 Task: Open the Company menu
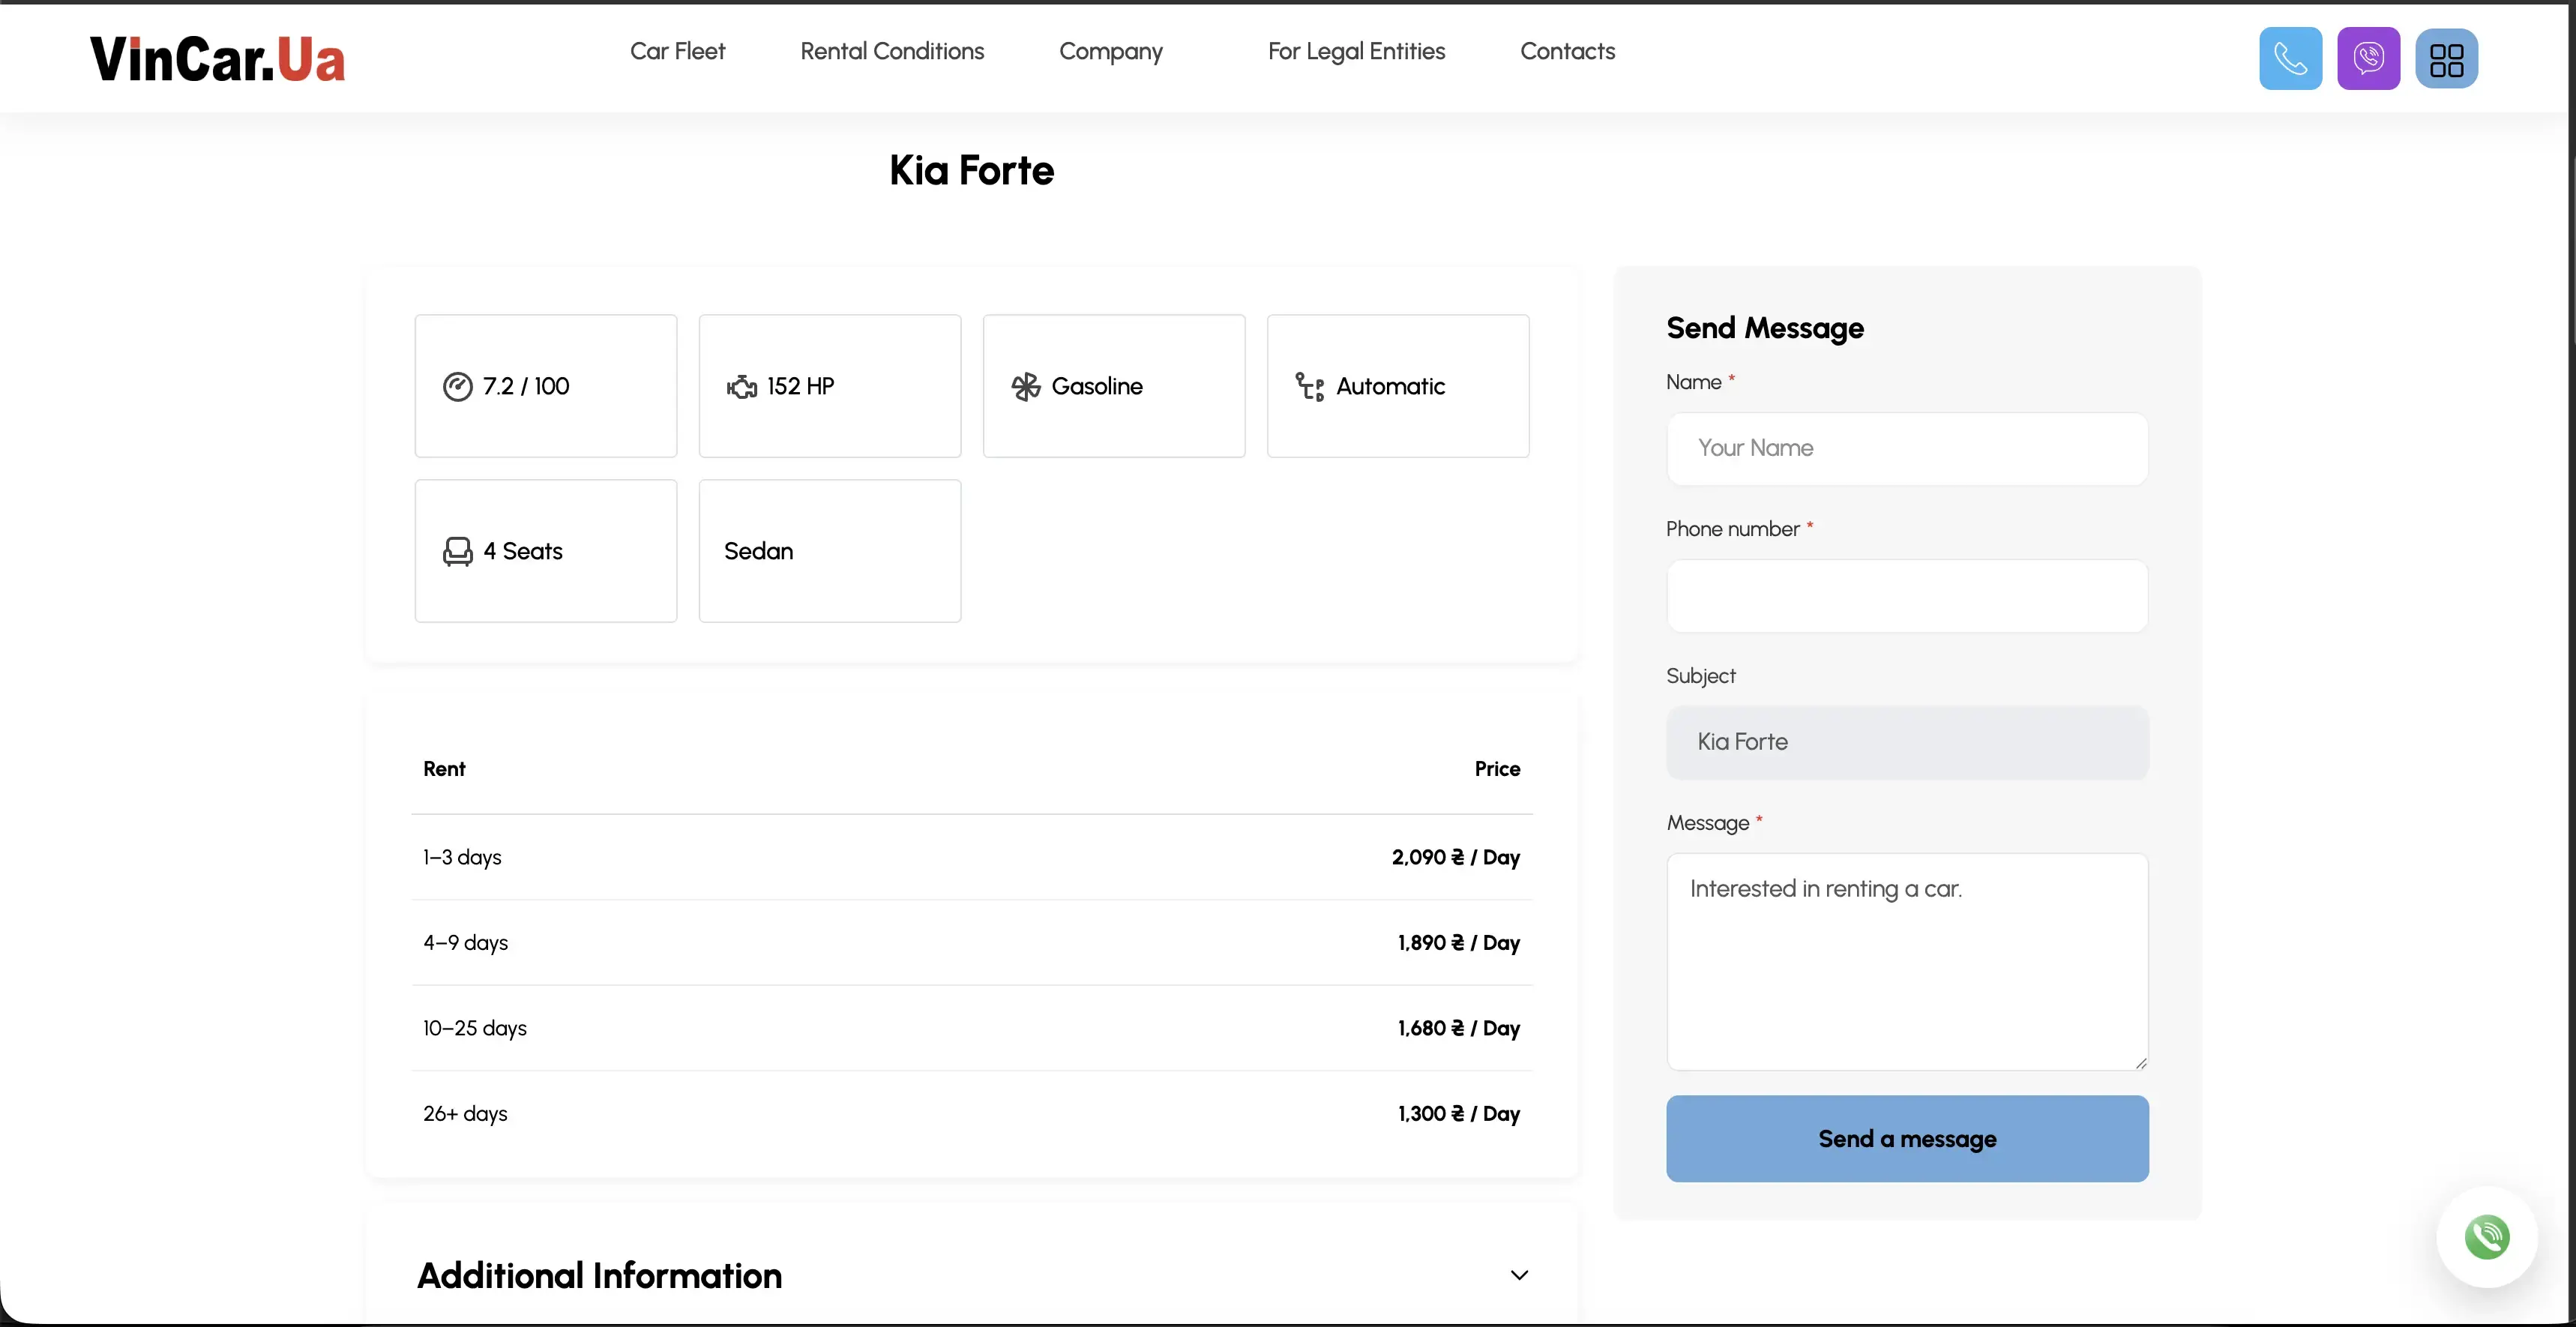coord(1110,52)
